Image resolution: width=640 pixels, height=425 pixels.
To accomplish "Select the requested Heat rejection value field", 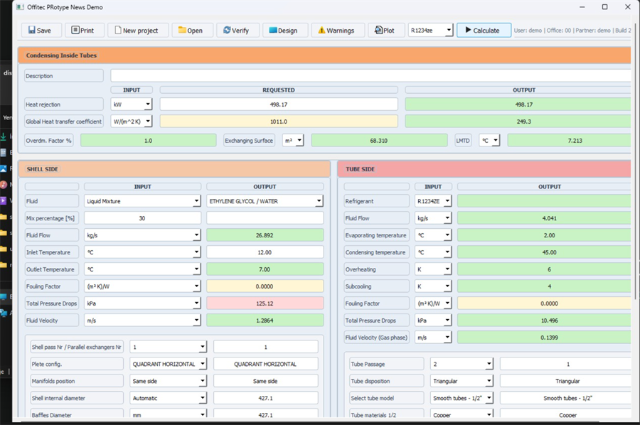I will click(278, 104).
